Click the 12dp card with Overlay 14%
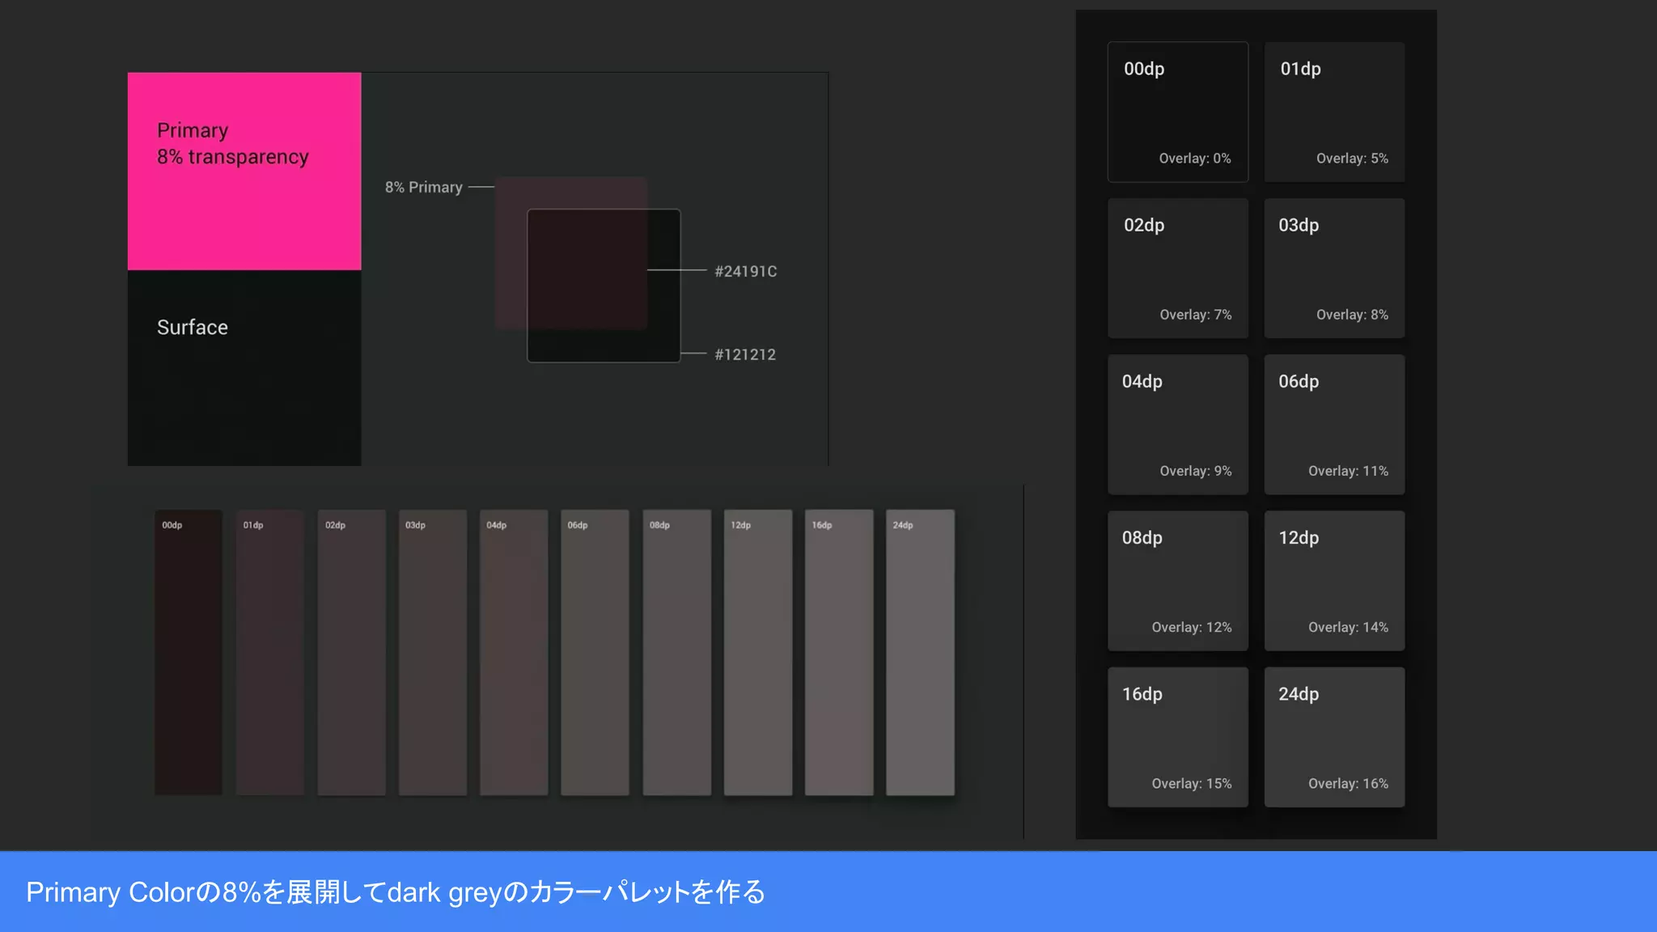 (1335, 580)
